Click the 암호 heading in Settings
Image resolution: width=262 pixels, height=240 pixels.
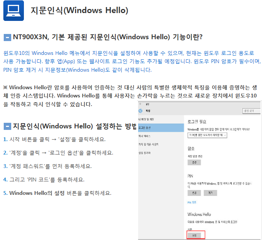click(x=191, y=149)
